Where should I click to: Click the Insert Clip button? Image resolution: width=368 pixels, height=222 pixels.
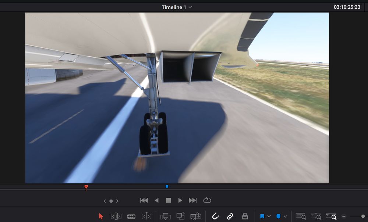coord(166,216)
